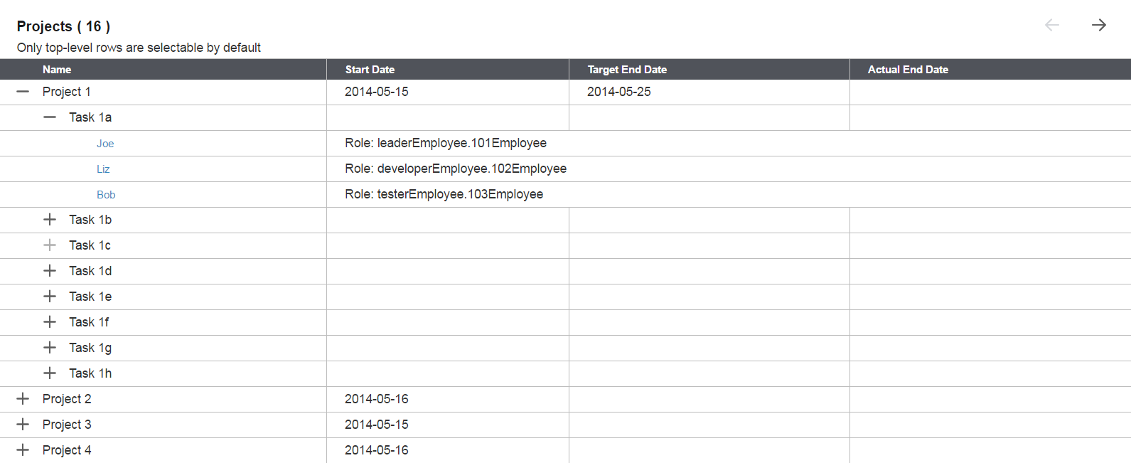
Task: Expand the Project 3 row
Action: pyautogui.click(x=23, y=425)
